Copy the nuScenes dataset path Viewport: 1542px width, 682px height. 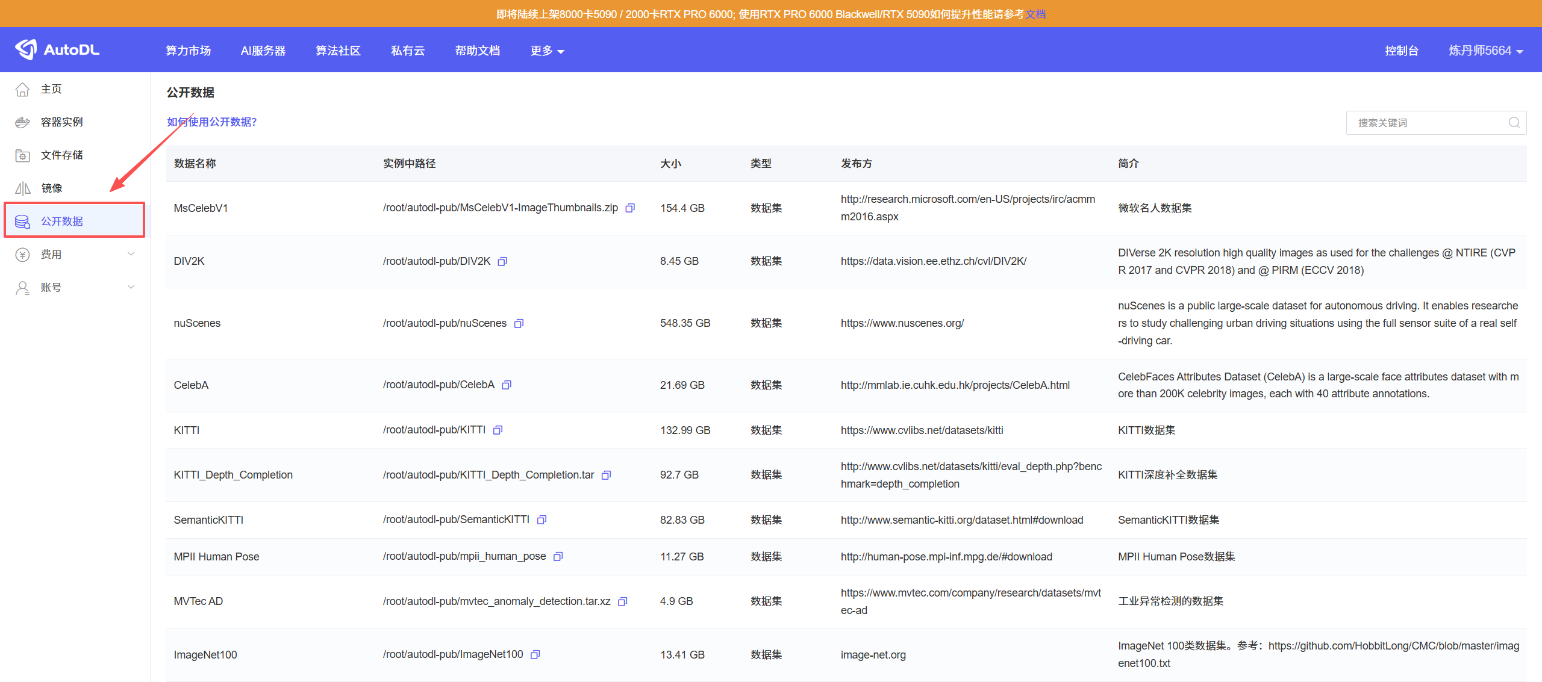[519, 323]
